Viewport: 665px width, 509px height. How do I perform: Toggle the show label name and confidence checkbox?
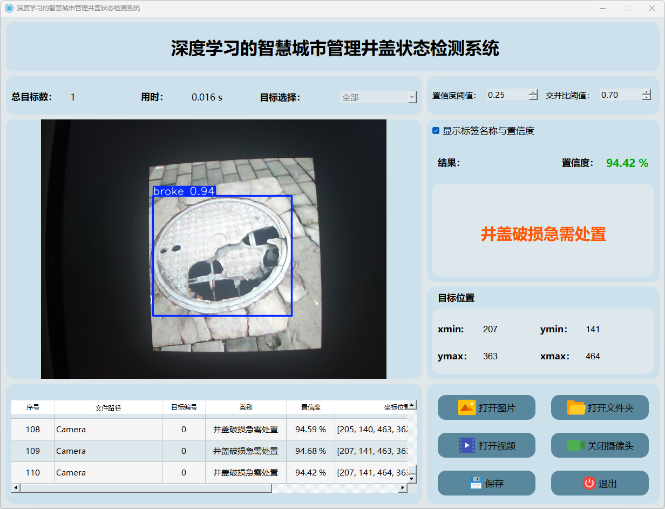[436, 131]
